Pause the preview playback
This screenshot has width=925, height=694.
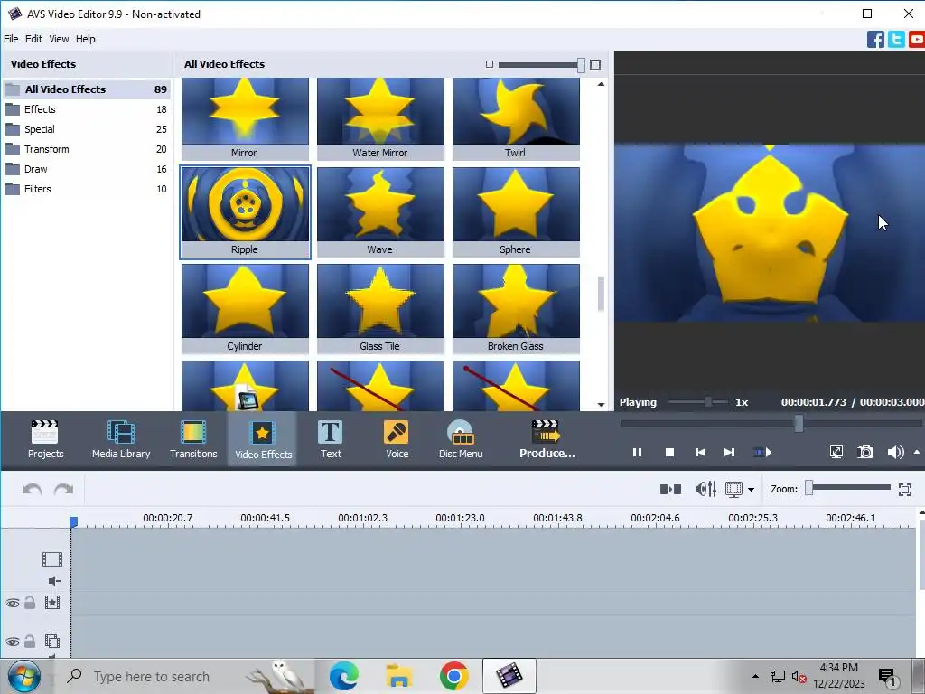[637, 452]
